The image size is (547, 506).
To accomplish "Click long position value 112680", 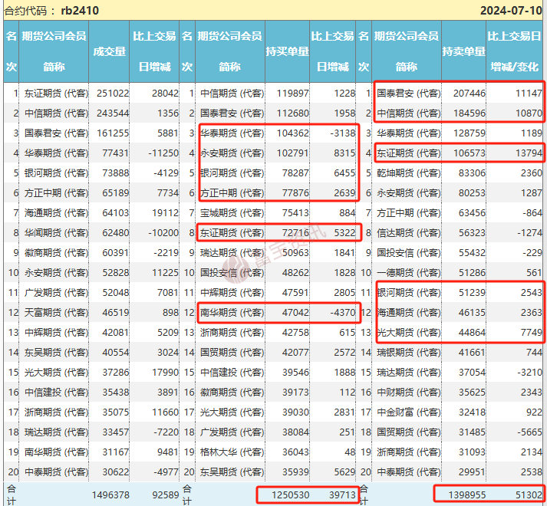I will 293,113.
